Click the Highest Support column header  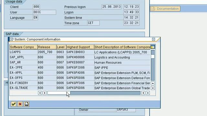tap(80, 47)
